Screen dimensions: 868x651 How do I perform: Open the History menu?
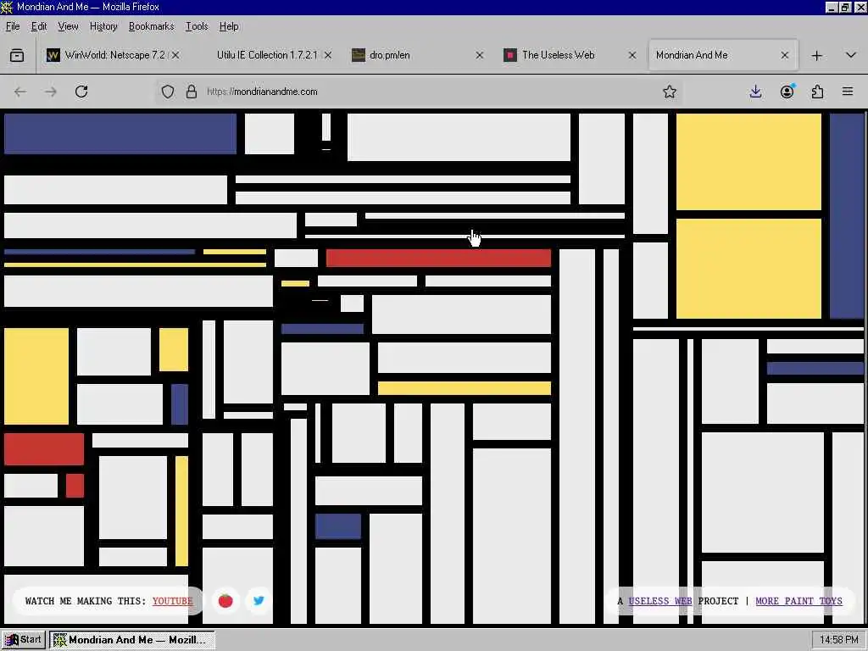(103, 26)
